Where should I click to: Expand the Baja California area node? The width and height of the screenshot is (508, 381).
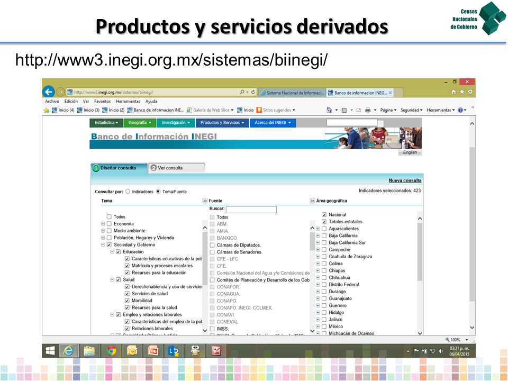318,235
